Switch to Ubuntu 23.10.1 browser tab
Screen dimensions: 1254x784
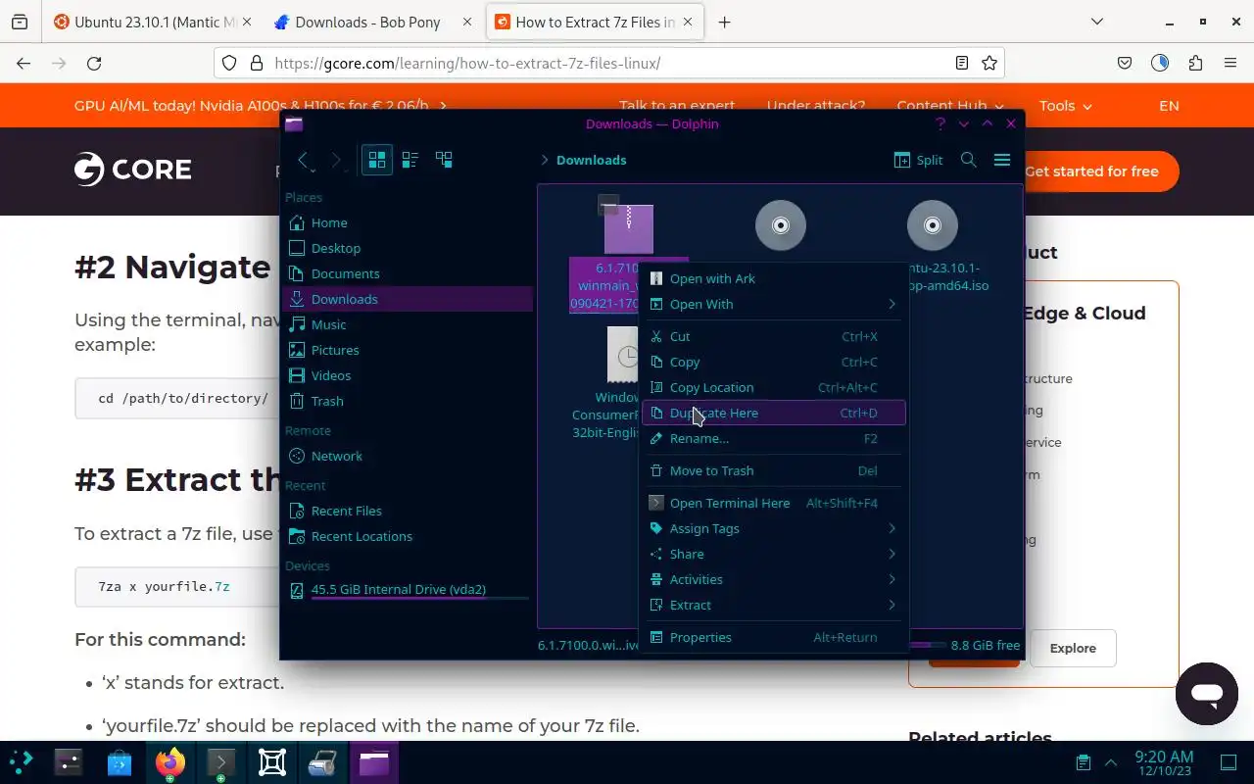pos(152,22)
